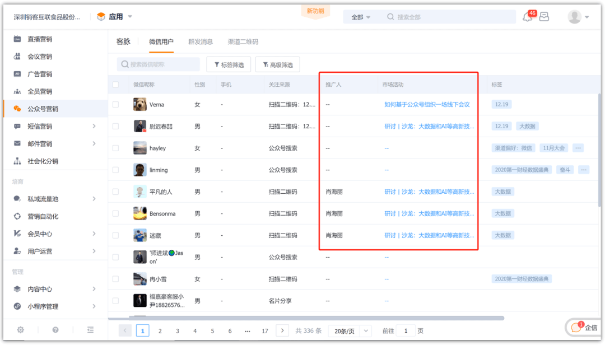Viewport: 605px width, 345px height.
Task: Open the 应用 dropdown arrow
Action: [x=130, y=17]
